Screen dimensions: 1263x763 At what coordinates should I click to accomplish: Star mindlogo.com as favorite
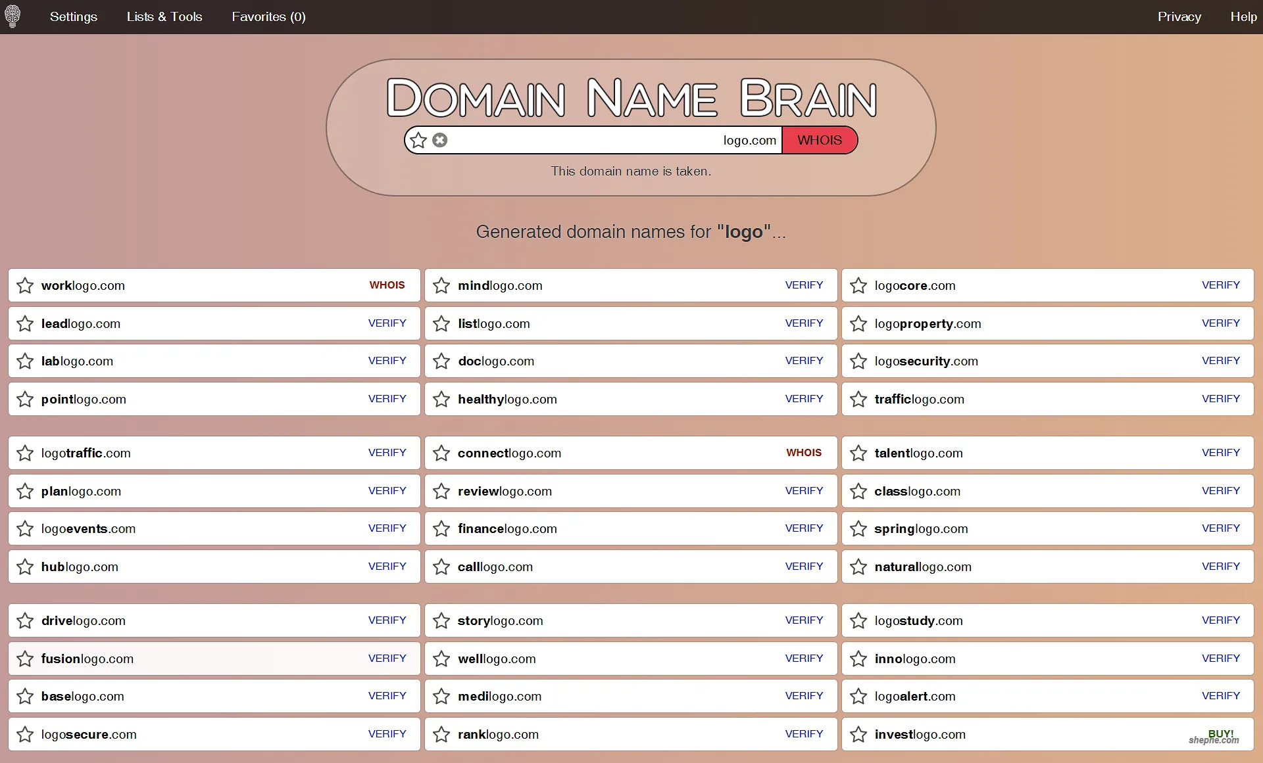coord(441,285)
